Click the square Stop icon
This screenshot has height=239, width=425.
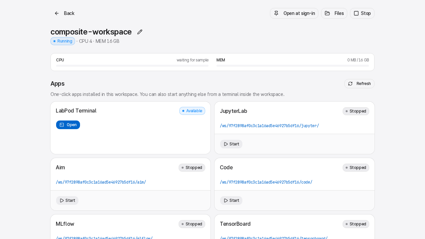[356, 13]
